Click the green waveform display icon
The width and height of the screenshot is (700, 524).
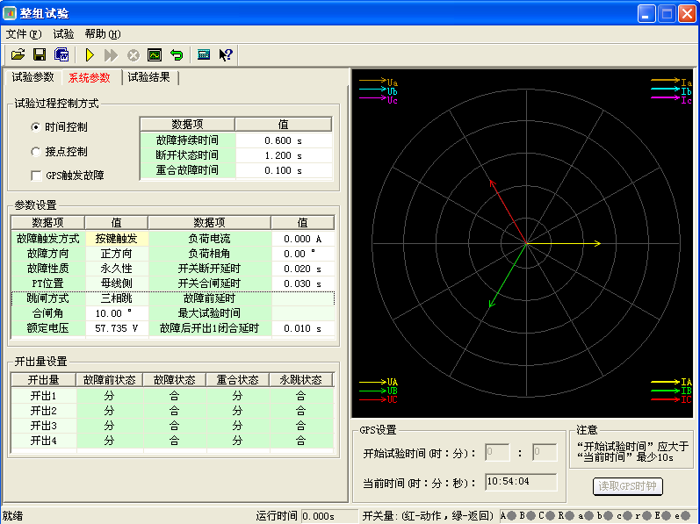(x=155, y=54)
